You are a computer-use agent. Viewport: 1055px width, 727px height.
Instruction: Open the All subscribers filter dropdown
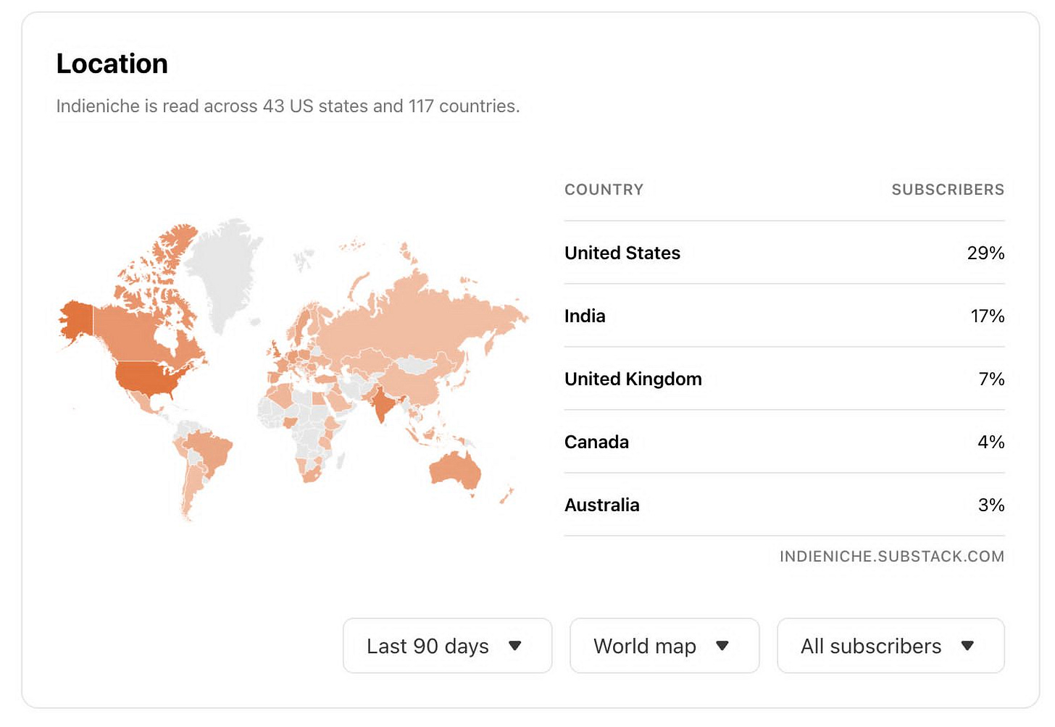891,645
